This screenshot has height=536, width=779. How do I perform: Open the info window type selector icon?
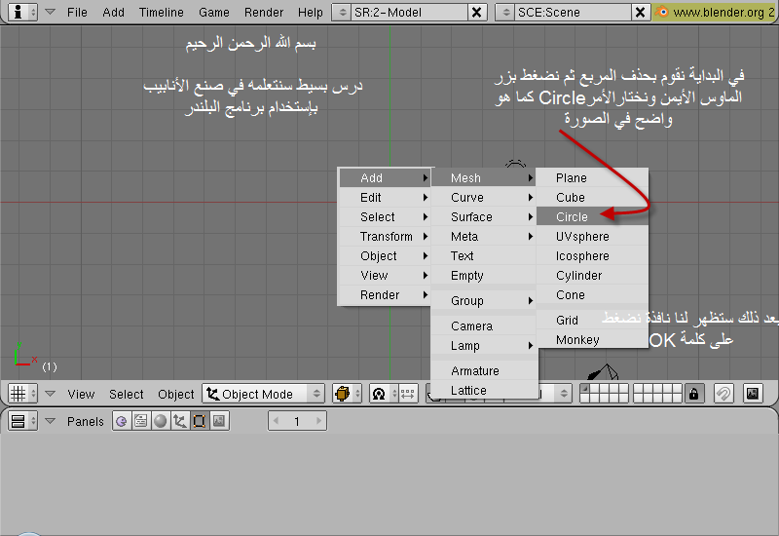22,12
